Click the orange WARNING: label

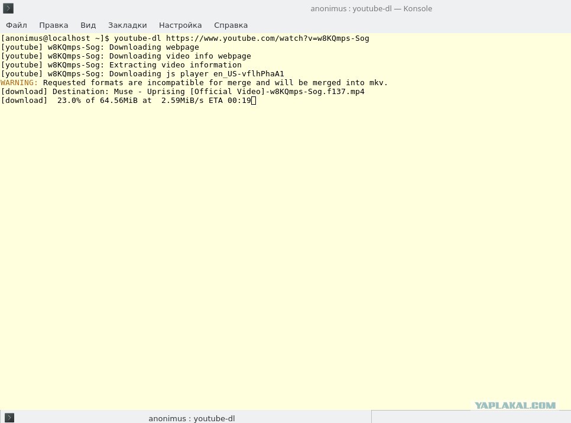[20, 83]
